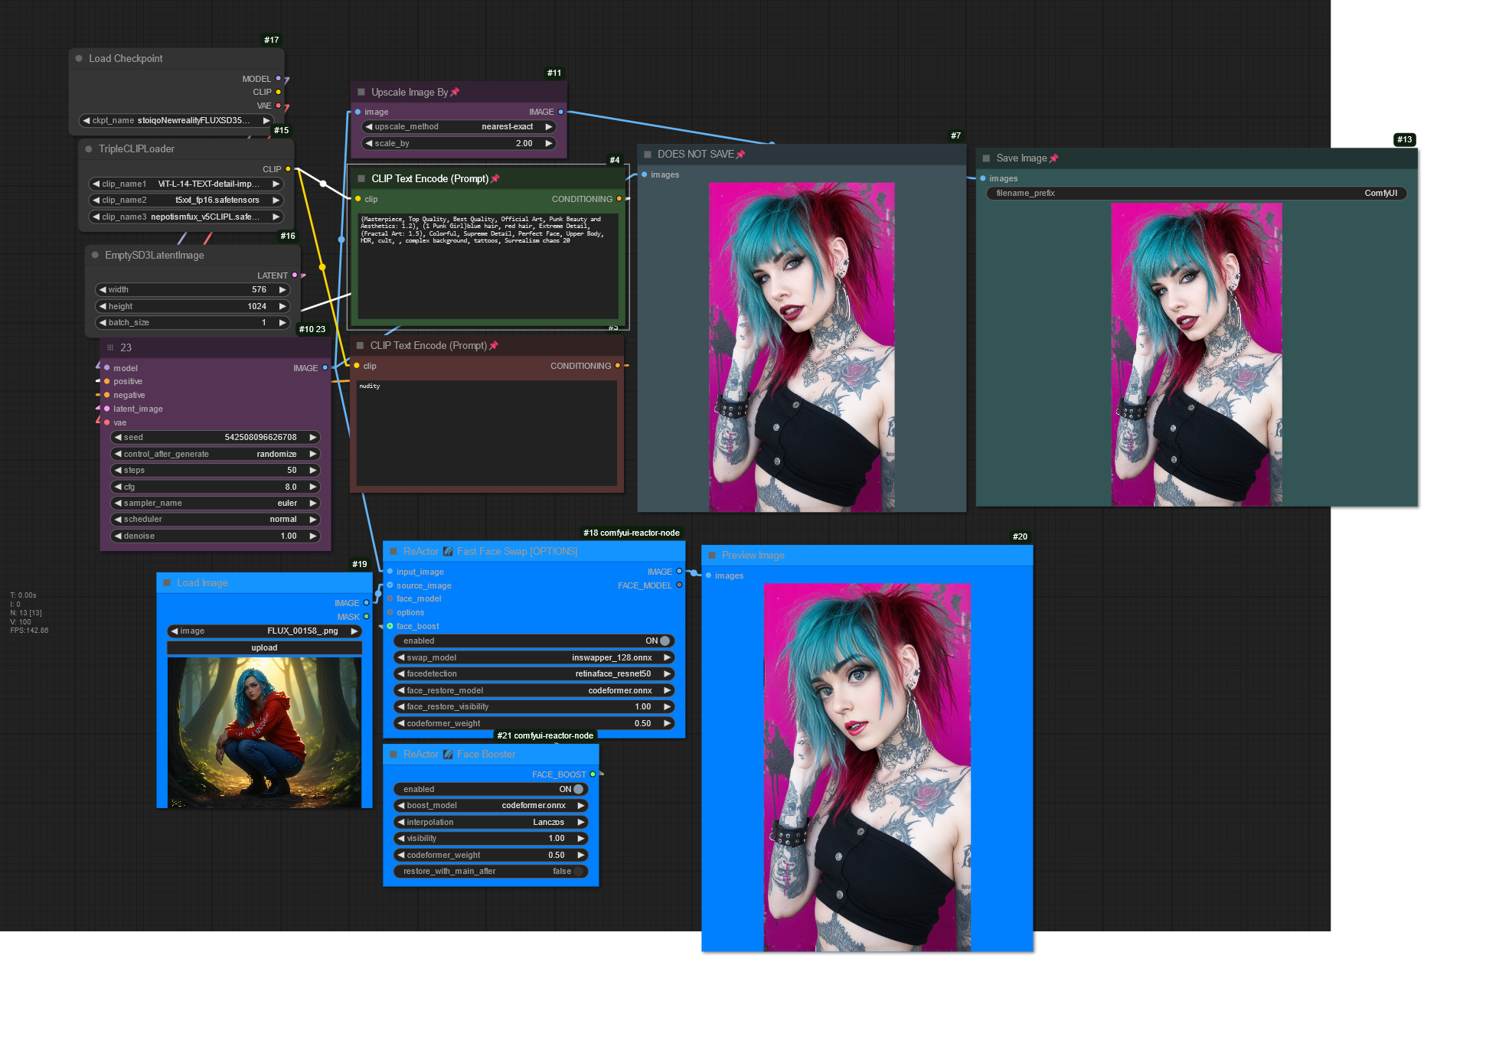
Task: Open the face_restore_model dropdown
Action: (534, 690)
